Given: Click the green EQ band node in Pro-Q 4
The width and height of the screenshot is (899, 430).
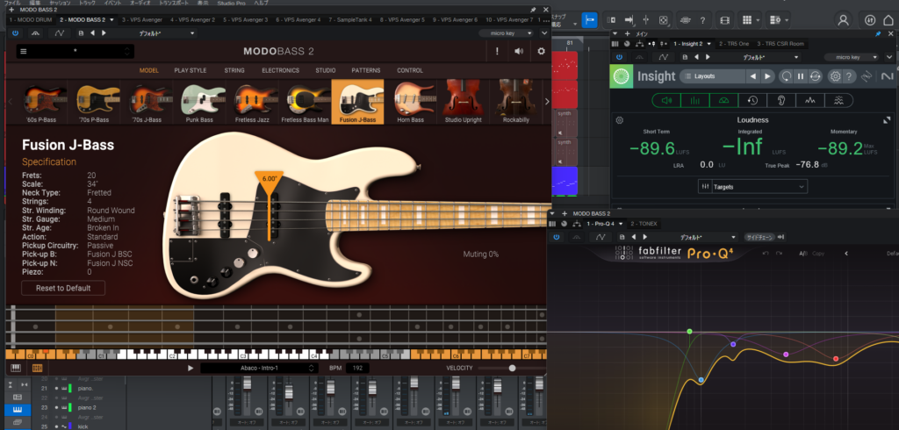Looking at the screenshot, I should coord(690,332).
